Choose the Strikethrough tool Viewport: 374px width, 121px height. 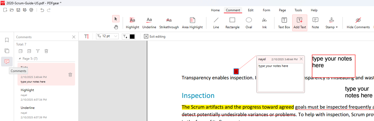(x=169, y=23)
